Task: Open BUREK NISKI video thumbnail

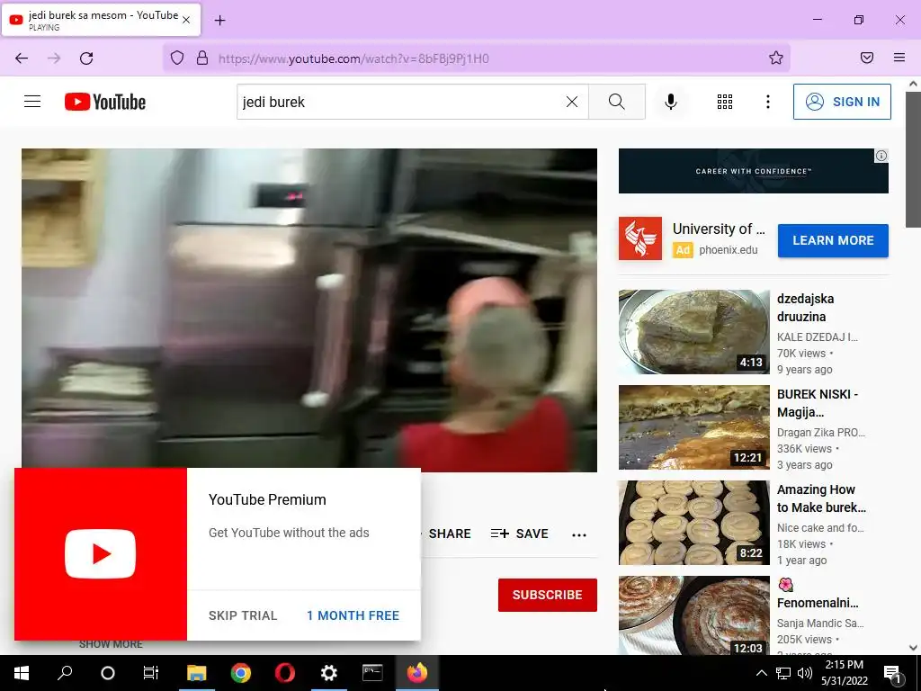Action: pos(693,427)
